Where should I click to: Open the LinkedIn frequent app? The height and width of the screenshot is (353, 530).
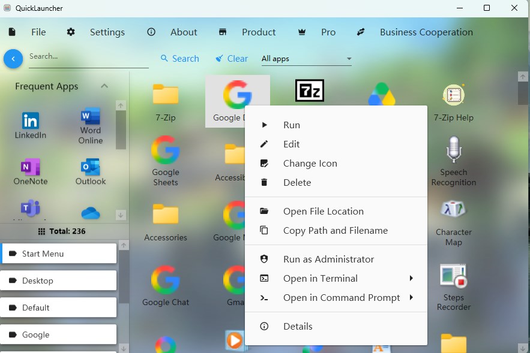(31, 125)
